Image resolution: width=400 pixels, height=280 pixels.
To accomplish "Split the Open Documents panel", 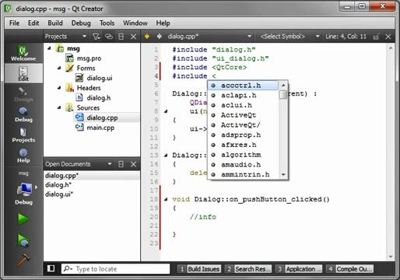I will tap(121, 164).
